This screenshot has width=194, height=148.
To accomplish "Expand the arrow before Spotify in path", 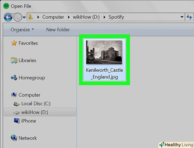I will [x=104, y=17].
